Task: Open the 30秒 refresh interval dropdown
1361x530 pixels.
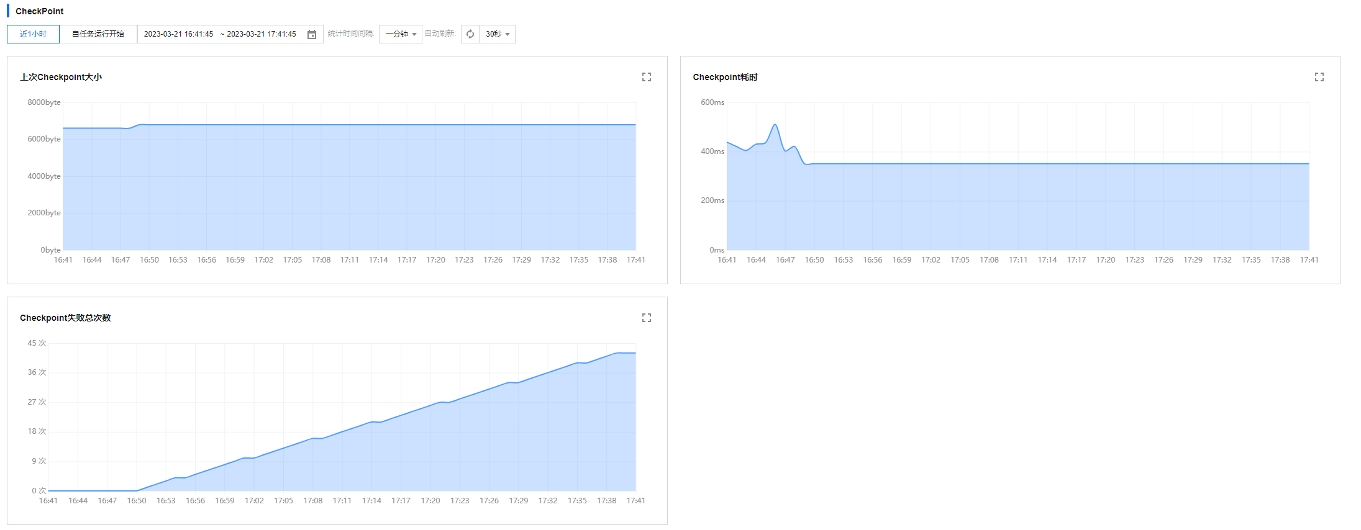Action: coord(498,34)
